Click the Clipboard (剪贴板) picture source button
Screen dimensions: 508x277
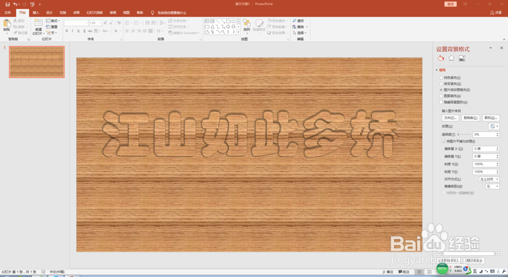pyautogui.click(x=470, y=118)
